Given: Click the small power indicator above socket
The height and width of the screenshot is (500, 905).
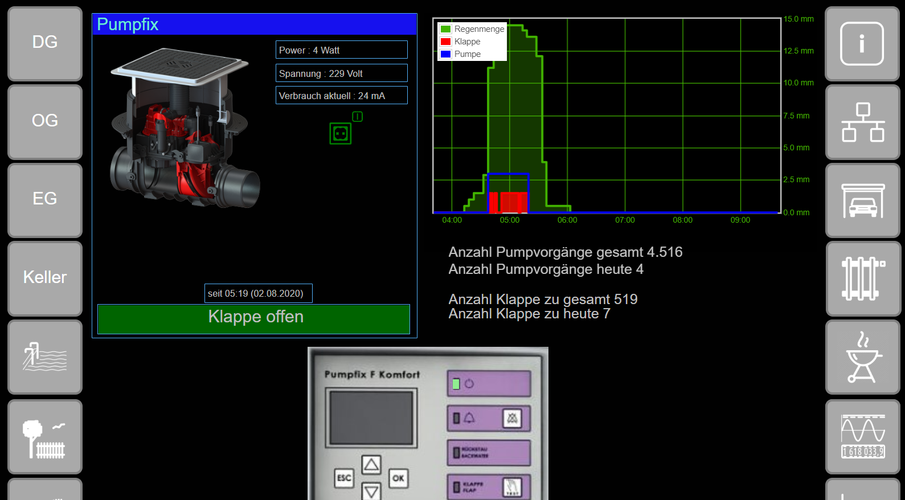Looking at the screenshot, I should [357, 116].
